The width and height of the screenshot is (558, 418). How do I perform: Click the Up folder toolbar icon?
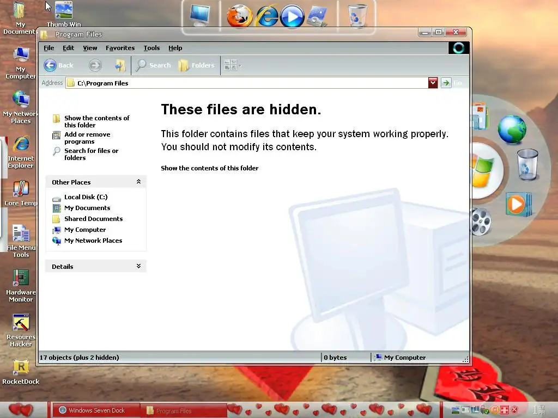[120, 65]
